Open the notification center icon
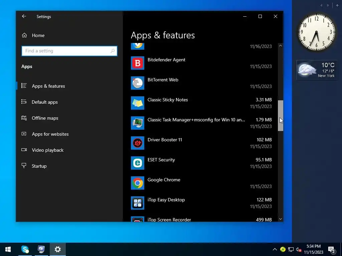This screenshot has width=342, height=256. click(332, 250)
